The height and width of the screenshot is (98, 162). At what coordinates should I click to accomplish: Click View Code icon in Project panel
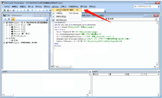[x=5, y=19]
